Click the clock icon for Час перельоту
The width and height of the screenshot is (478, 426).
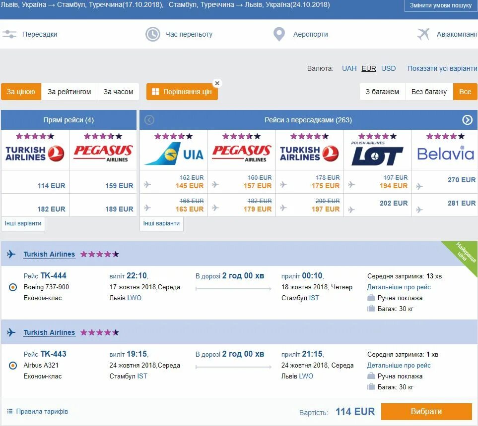(x=152, y=34)
